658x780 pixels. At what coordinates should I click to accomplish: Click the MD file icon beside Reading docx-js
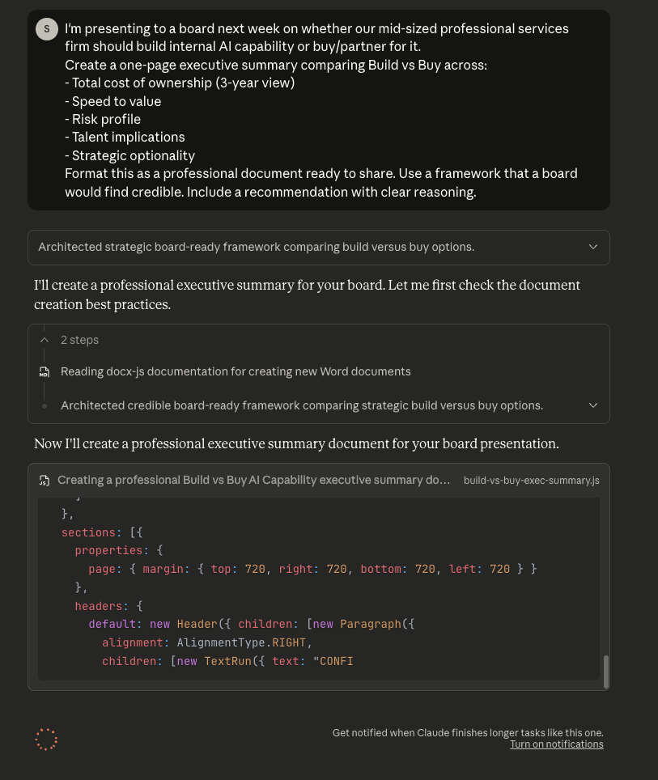[x=45, y=372]
